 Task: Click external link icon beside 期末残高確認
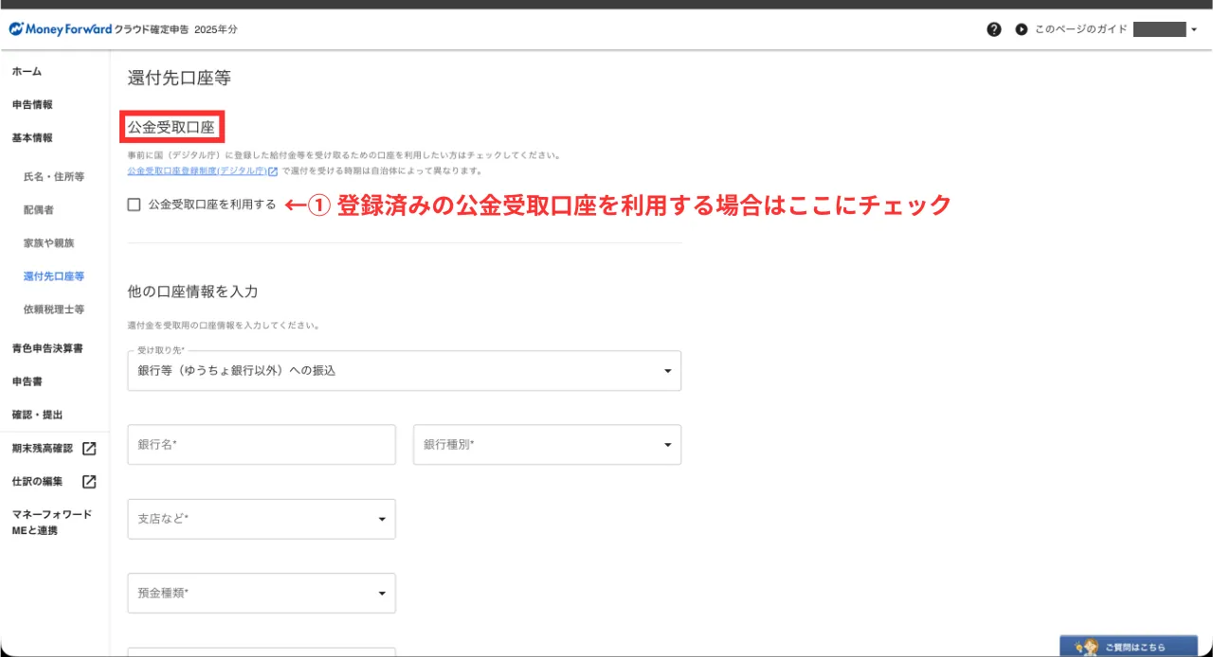click(x=89, y=449)
